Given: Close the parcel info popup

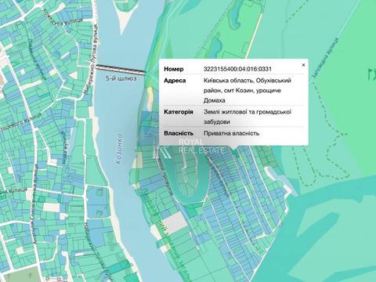Looking at the screenshot, I should coord(303,65).
